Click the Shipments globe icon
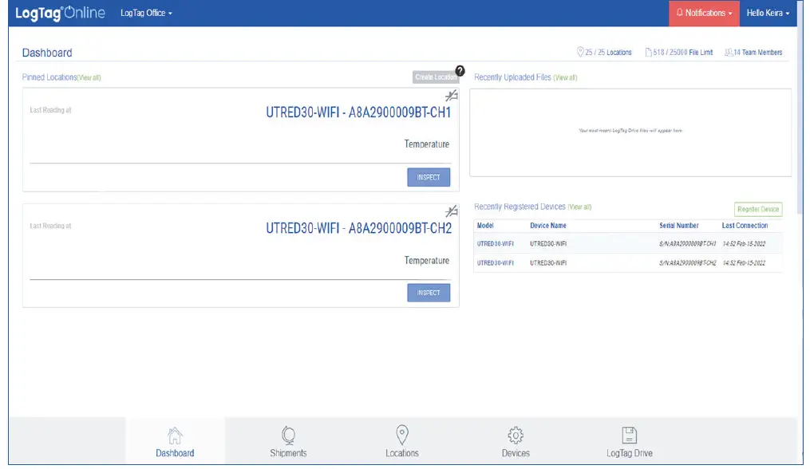This screenshot has height=469, width=810. coord(288,436)
